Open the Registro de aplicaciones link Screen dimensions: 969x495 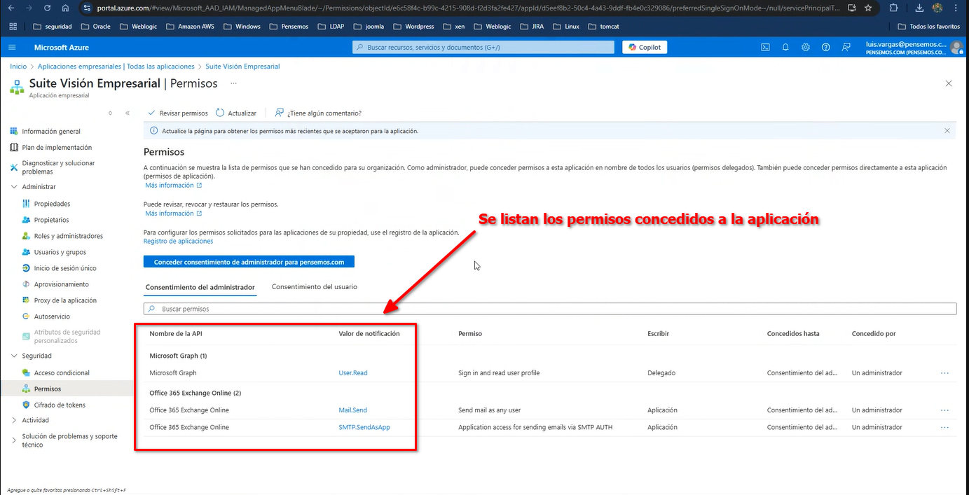pyautogui.click(x=178, y=241)
